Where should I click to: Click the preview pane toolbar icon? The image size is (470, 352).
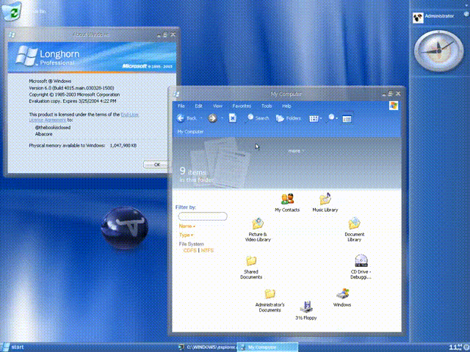347,119
